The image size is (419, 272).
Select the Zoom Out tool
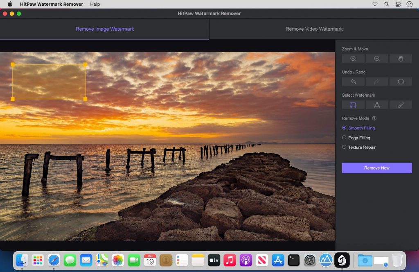pyautogui.click(x=377, y=58)
